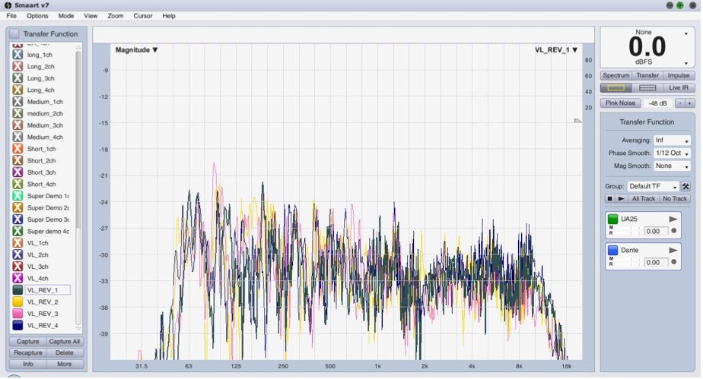This screenshot has height=379, width=703.
Task: Show the Long_3ch trace via its X icon
Action: 17,78
